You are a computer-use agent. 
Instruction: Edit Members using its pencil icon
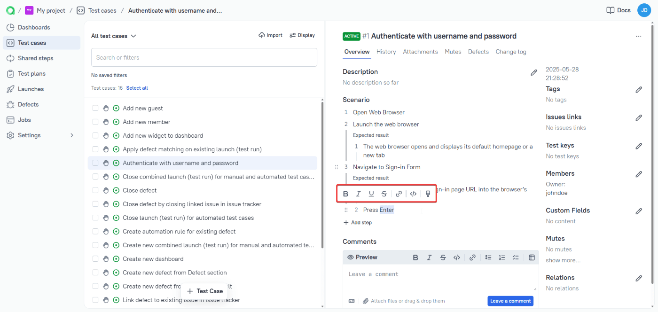coord(639,174)
